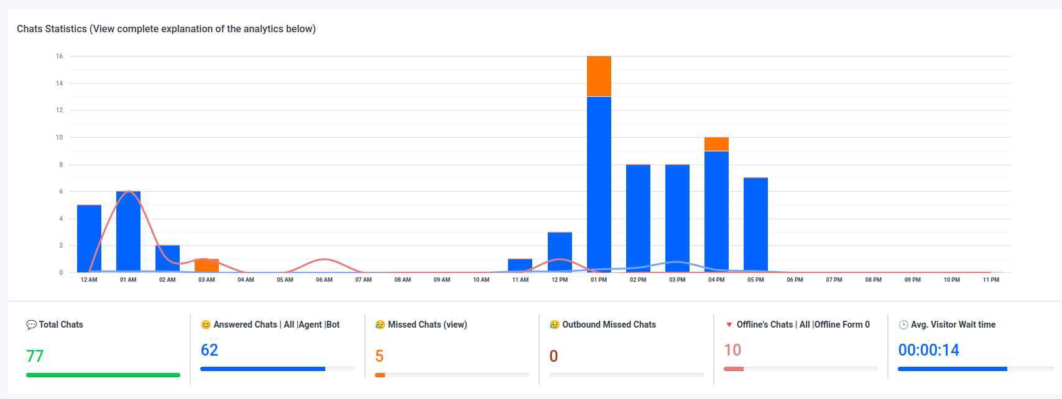Click the sad face icon beside Missed Chats

[x=380, y=325]
